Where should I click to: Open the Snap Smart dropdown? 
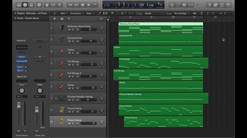click(154, 13)
